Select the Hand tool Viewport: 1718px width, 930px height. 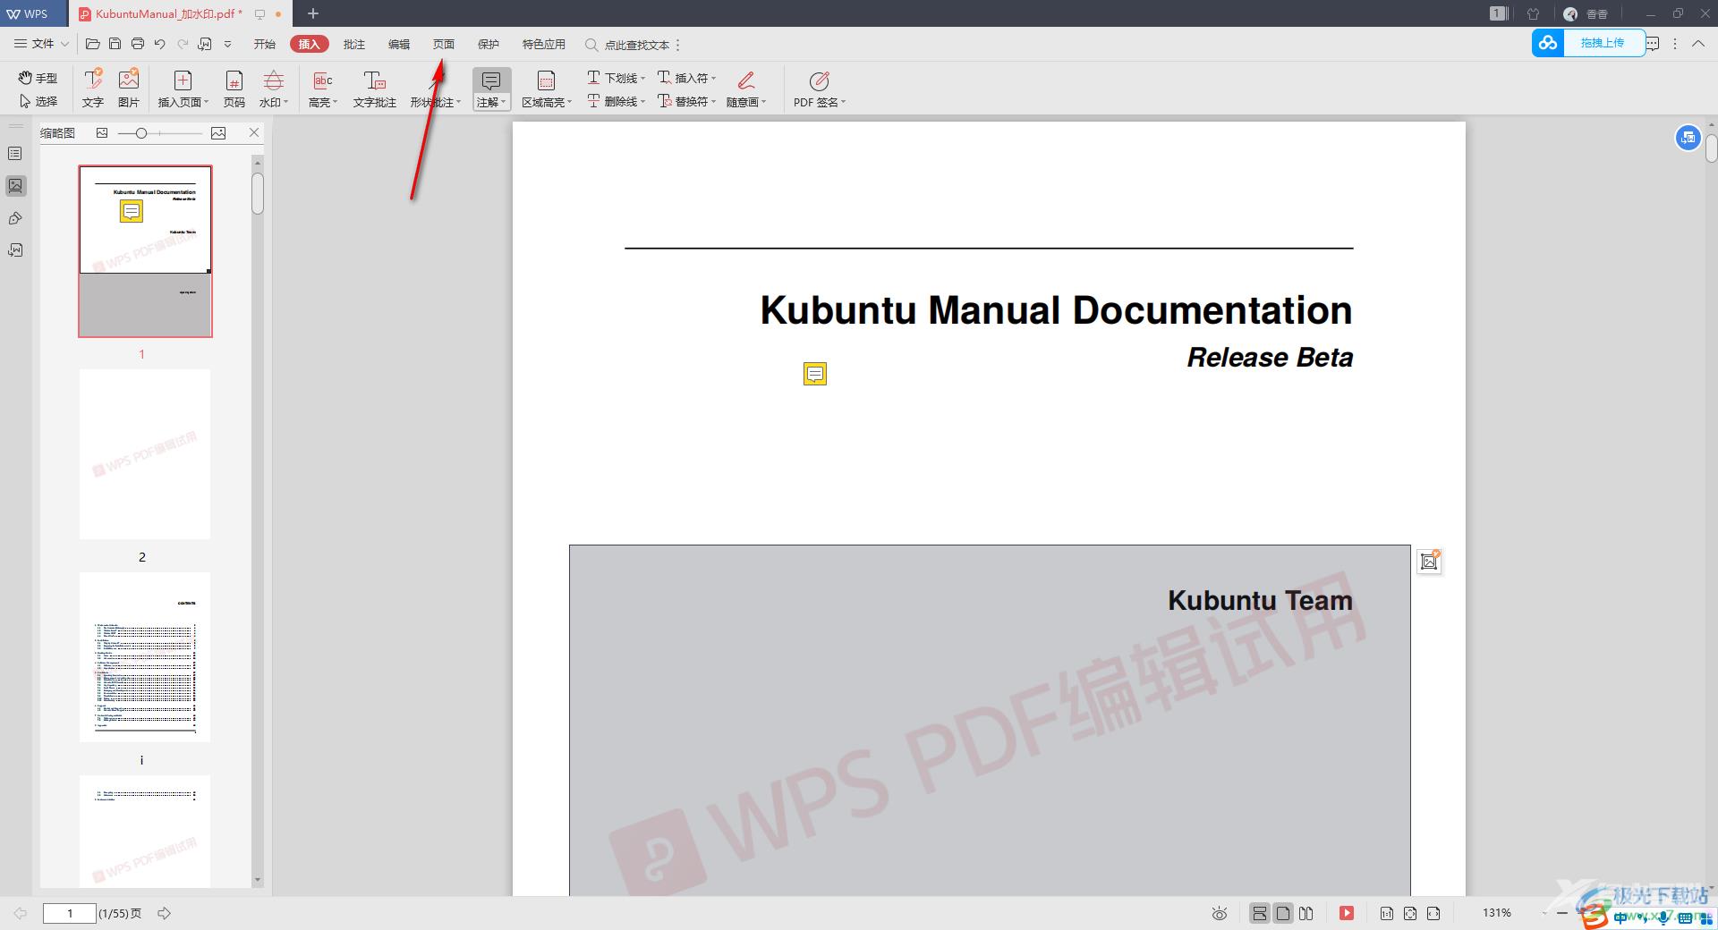(x=38, y=78)
